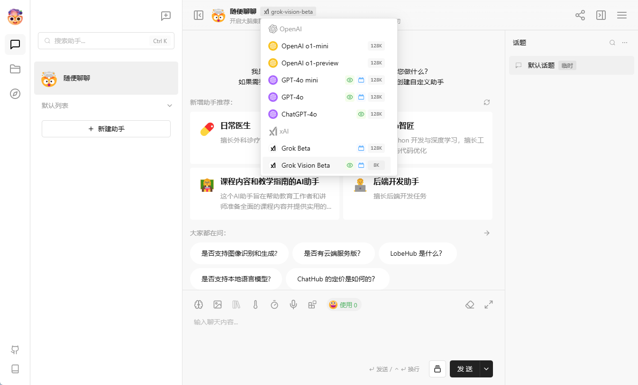Collapse the left assistant panel icon
The image size is (638, 385).
click(199, 15)
